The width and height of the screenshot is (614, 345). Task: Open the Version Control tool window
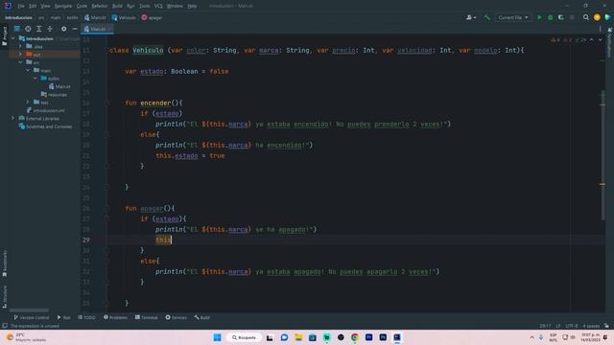(x=32, y=317)
